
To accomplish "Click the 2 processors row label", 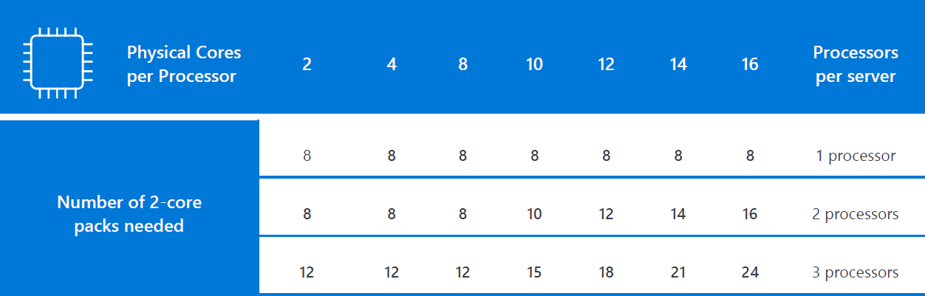I will pos(856,214).
